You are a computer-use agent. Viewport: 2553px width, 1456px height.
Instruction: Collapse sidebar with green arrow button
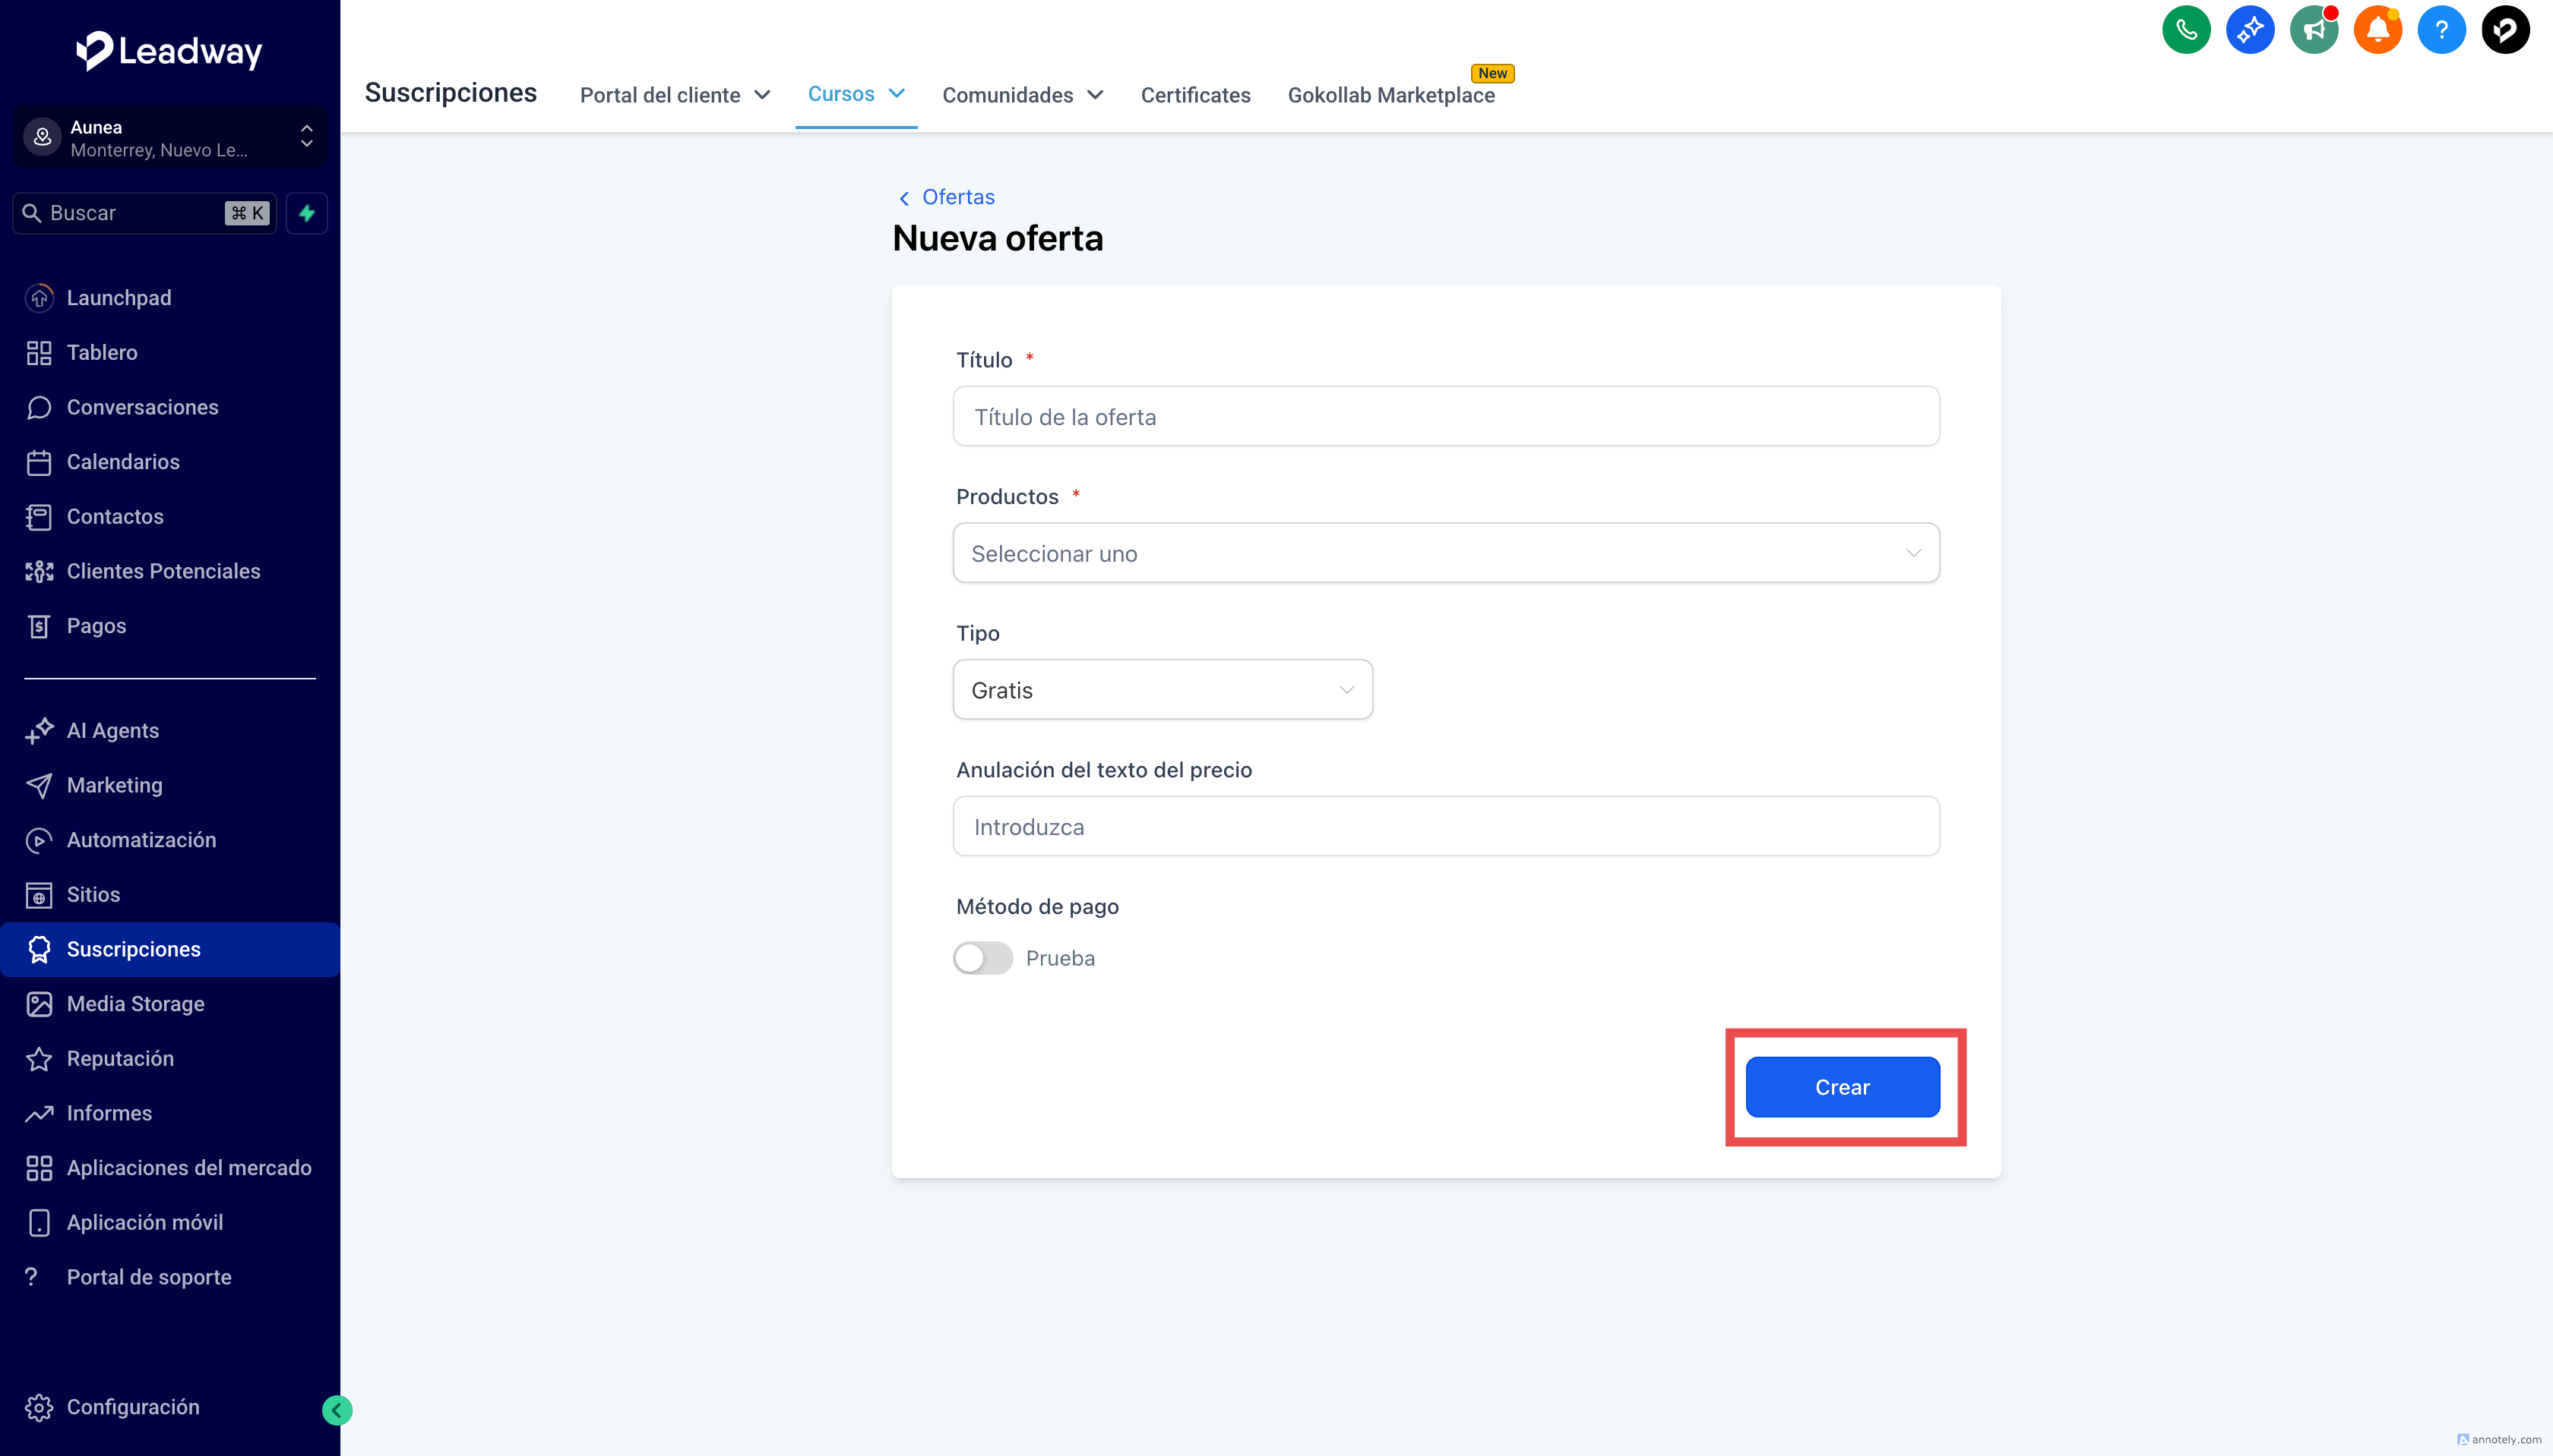[x=337, y=1410]
